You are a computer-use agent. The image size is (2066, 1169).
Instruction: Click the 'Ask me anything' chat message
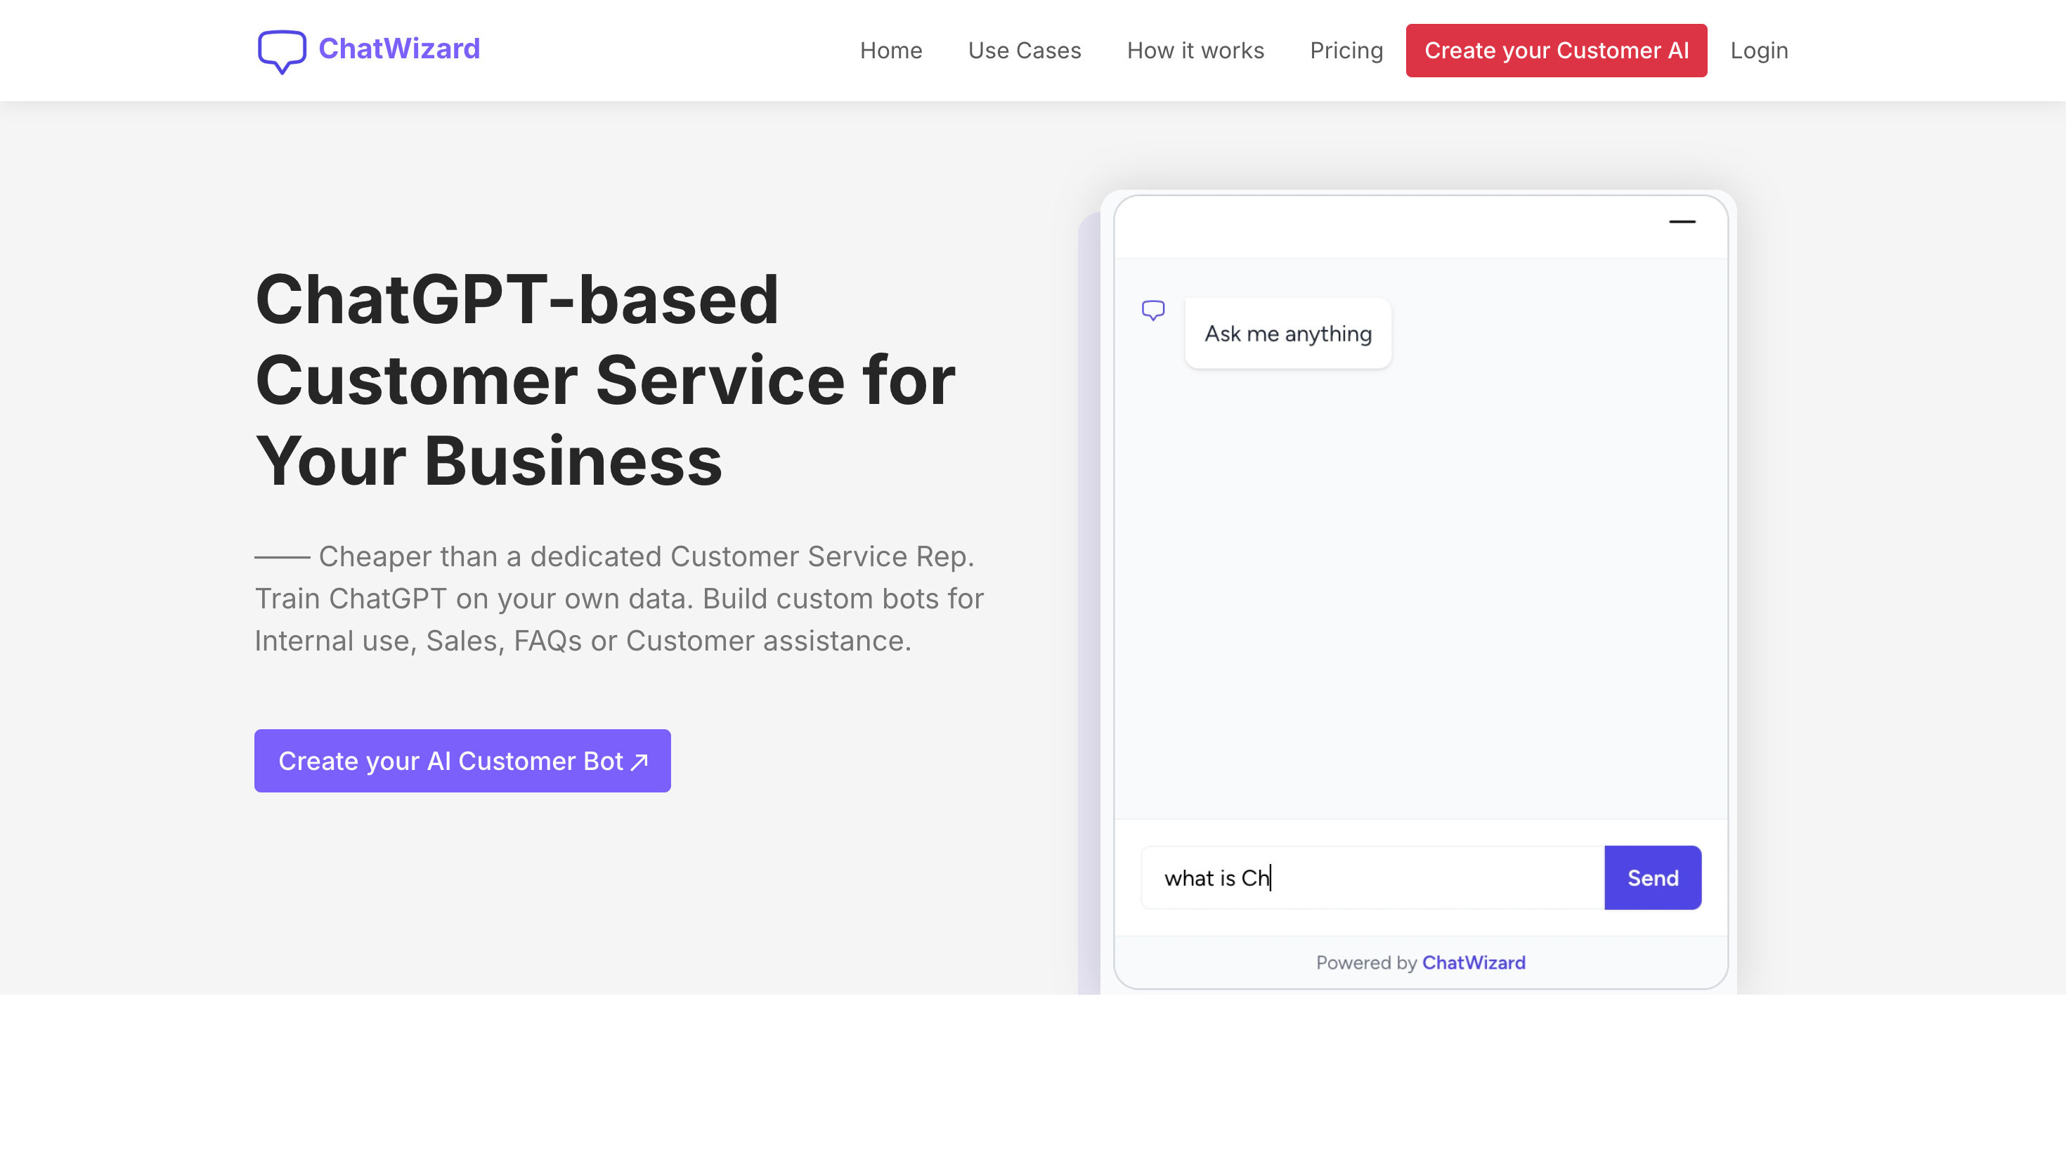pos(1288,333)
